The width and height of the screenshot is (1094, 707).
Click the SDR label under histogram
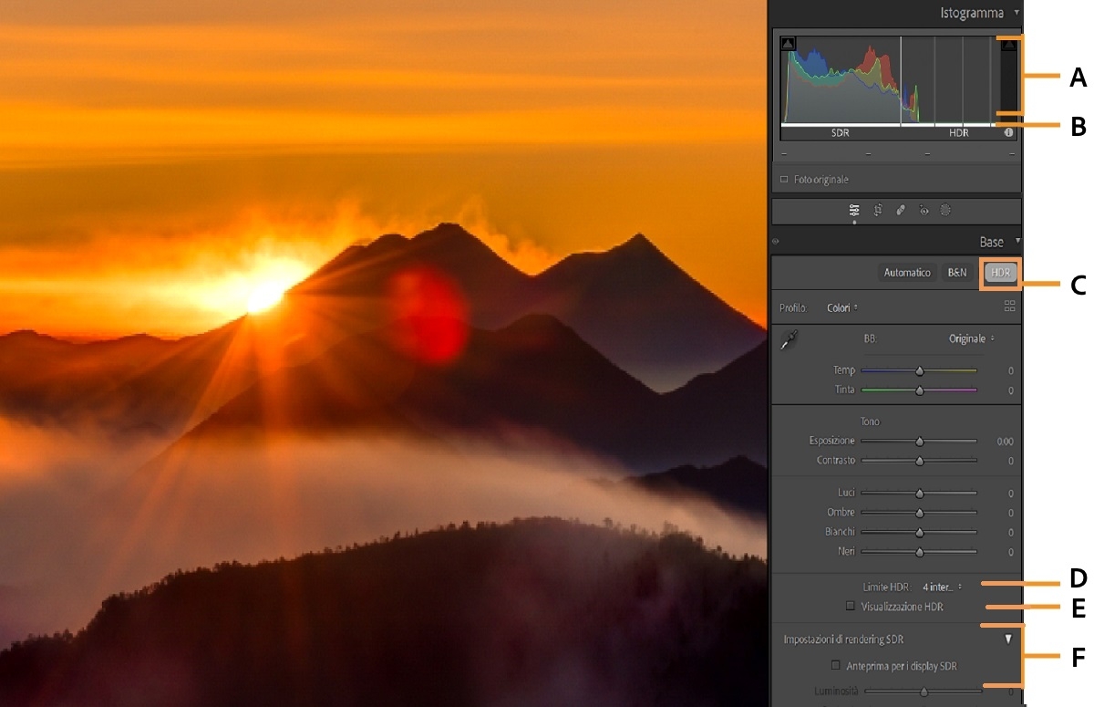point(840,133)
